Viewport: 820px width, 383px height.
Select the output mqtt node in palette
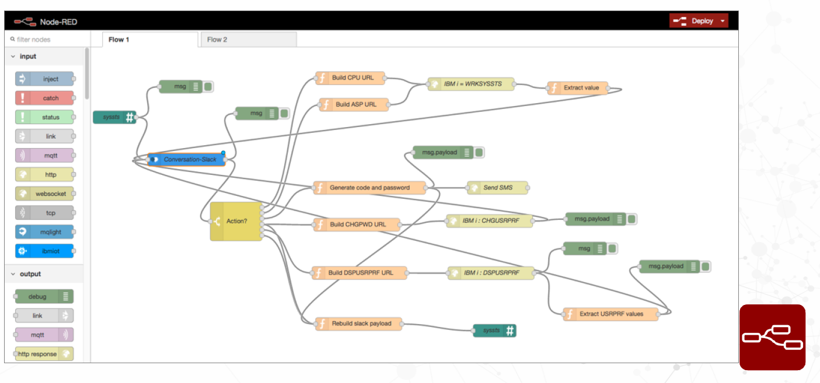point(44,335)
